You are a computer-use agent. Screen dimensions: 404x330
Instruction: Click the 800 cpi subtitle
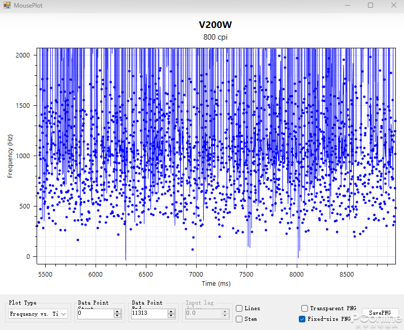point(215,37)
